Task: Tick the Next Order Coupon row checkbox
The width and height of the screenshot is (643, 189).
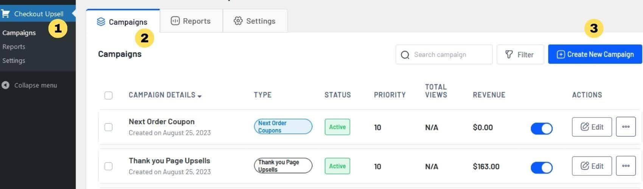Action: [x=109, y=127]
